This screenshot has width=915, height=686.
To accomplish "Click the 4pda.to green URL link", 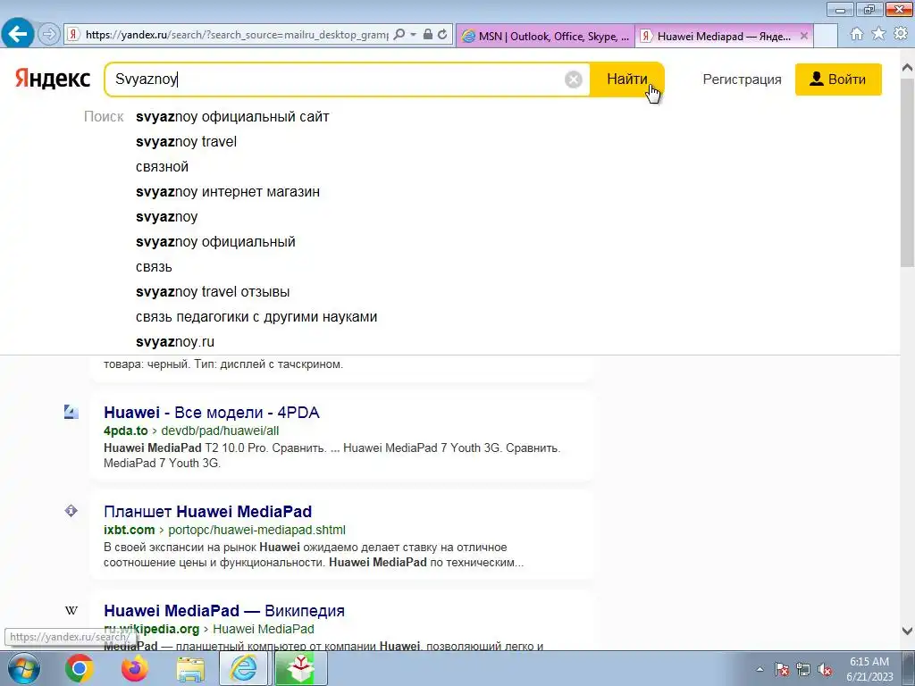I will 125,431.
